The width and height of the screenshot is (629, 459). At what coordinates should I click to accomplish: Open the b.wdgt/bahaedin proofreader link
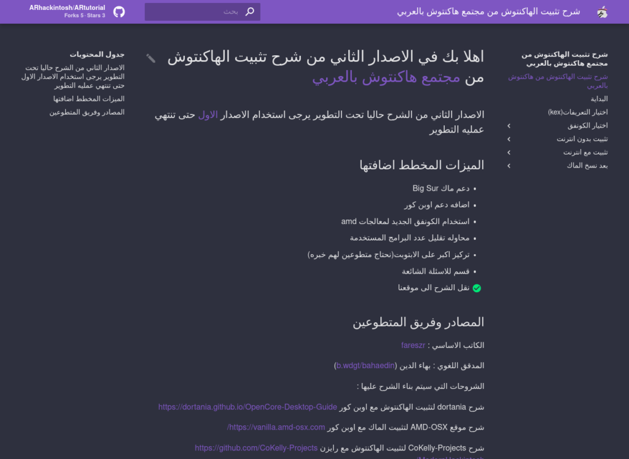(x=365, y=366)
